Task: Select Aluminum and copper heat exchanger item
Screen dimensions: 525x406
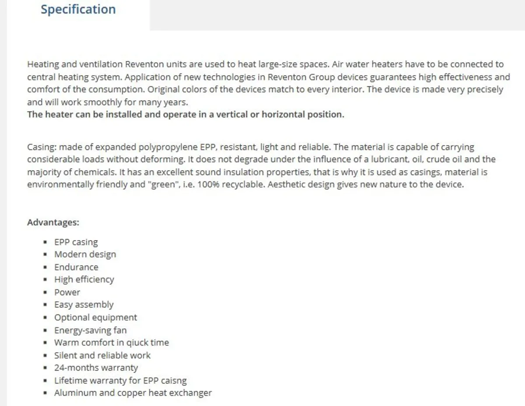Action: coord(133,393)
